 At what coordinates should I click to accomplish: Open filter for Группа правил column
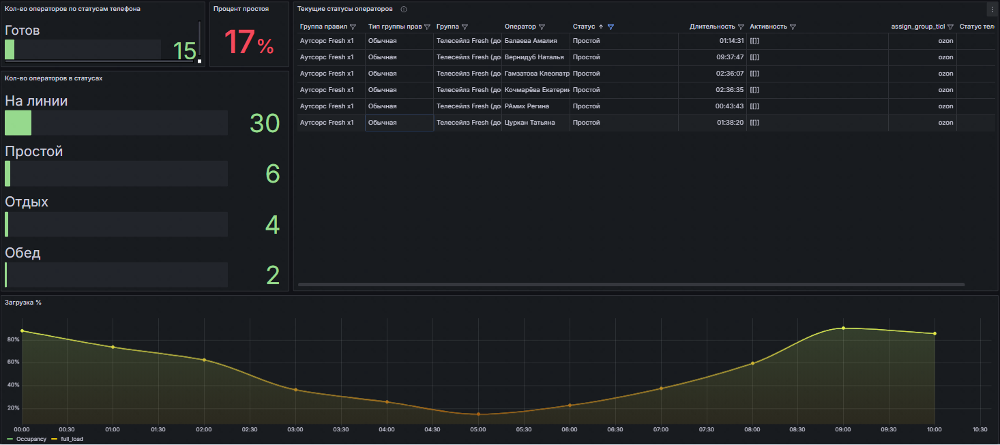click(353, 27)
